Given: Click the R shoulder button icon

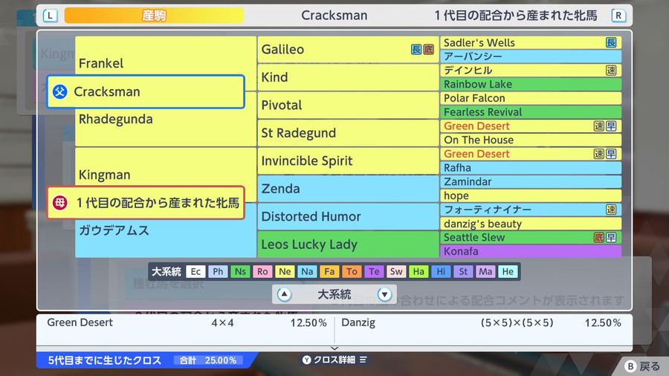Looking at the screenshot, I should [618, 16].
